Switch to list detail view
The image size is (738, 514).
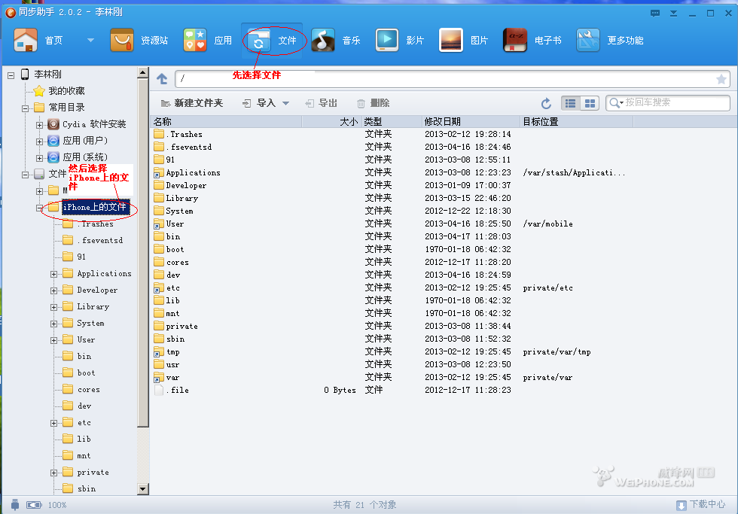[572, 103]
